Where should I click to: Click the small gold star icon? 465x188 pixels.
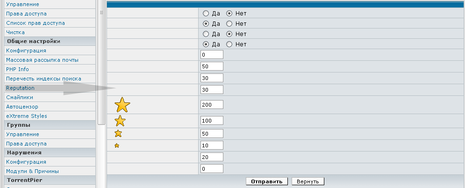(118, 134)
